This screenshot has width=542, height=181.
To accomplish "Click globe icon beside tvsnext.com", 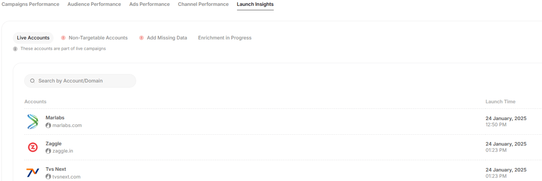I will [x=48, y=177].
